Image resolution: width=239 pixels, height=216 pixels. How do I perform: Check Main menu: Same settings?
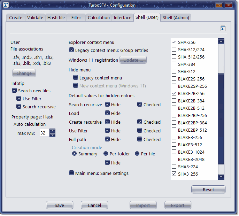click(71, 173)
